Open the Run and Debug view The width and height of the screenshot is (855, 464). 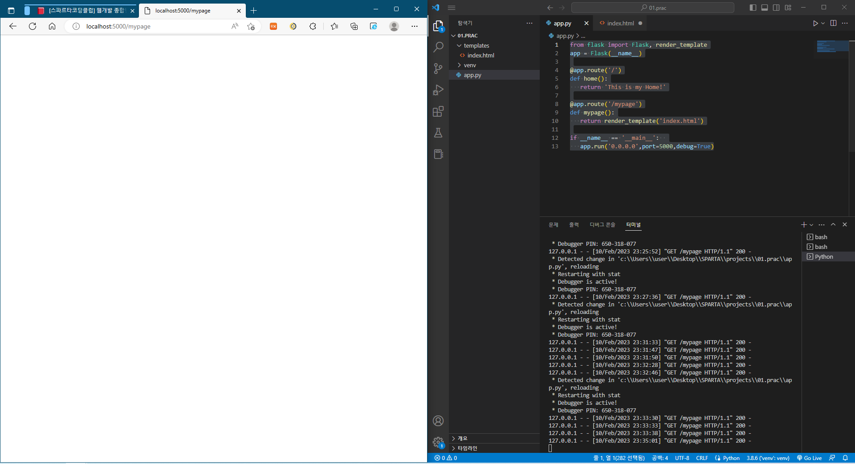click(438, 90)
